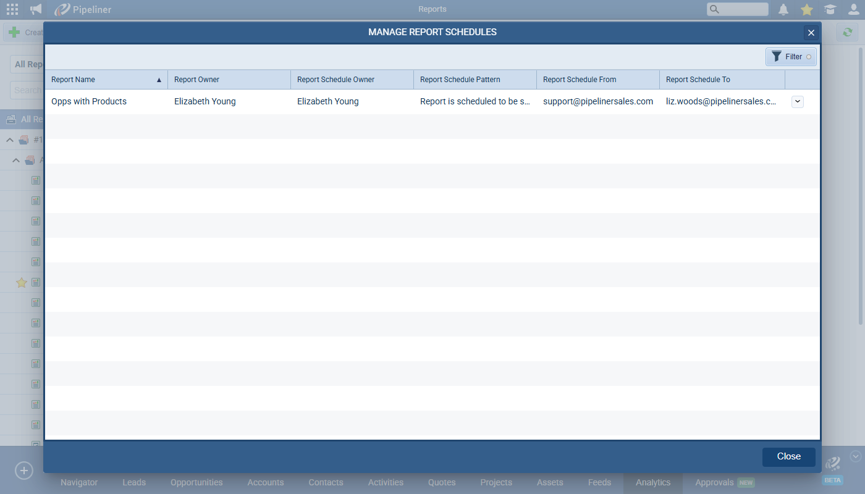Open favorites star in top bar
Screen dimensions: 865x494
[x=806, y=9]
